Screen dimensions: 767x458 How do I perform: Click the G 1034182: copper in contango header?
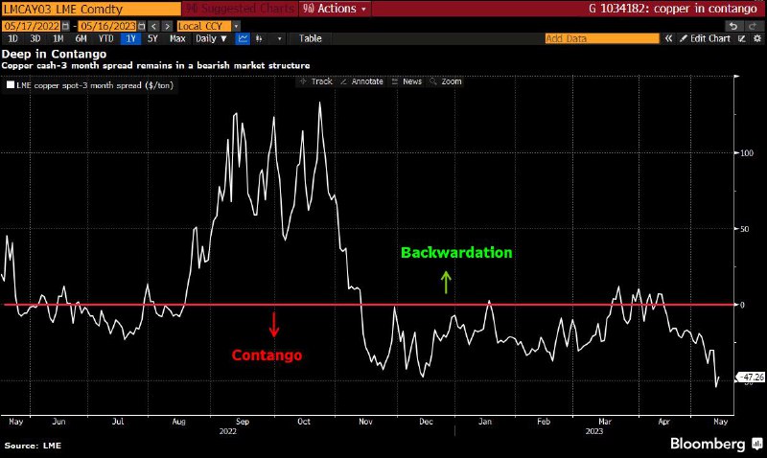tap(673, 9)
